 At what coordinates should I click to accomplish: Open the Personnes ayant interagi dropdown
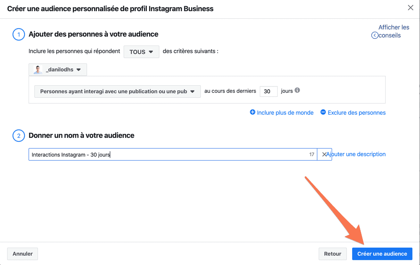(117, 91)
